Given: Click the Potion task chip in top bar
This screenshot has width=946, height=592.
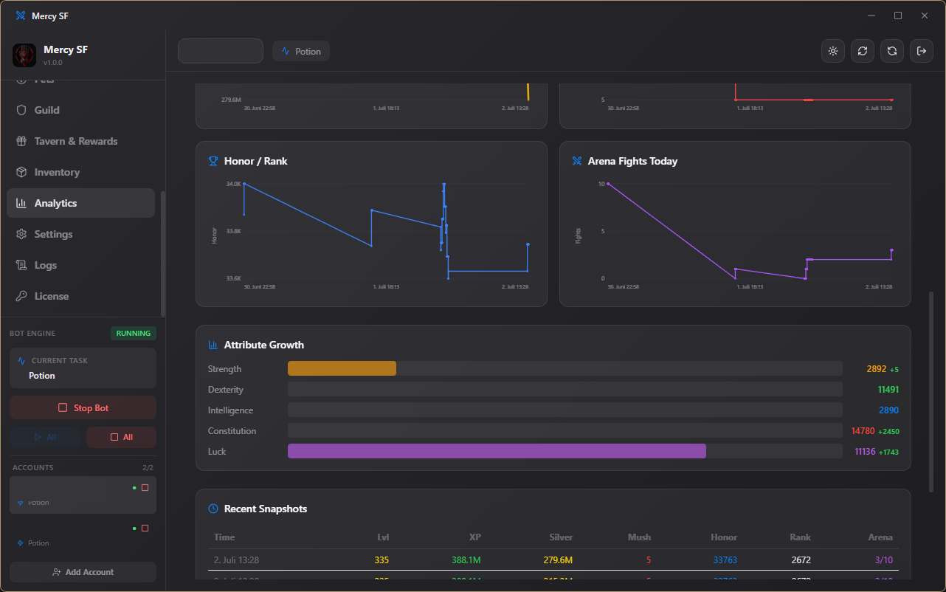Looking at the screenshot, I should [x=301, y=52].
